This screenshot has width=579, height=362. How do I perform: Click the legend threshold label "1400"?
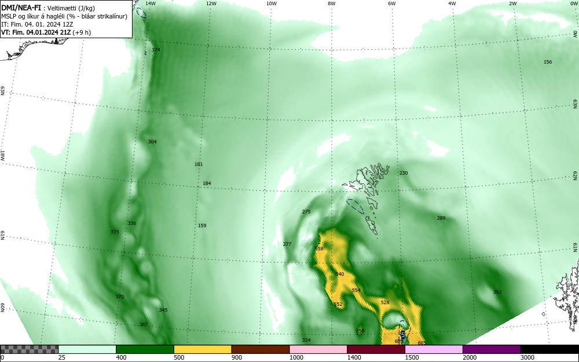[x=354, y=357]
